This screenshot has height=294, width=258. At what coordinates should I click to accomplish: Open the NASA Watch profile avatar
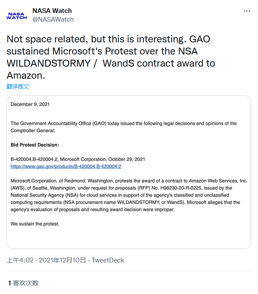tap(17, 16)
